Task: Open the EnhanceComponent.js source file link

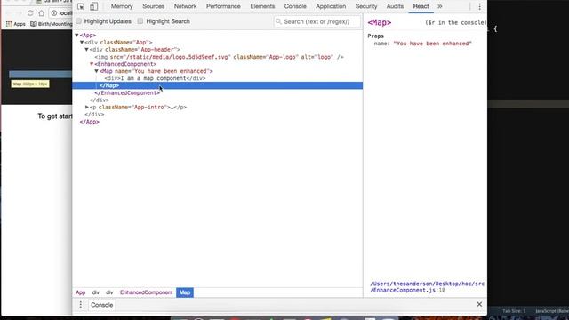Action: (x=427, y=287)
